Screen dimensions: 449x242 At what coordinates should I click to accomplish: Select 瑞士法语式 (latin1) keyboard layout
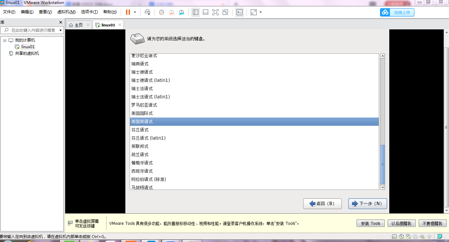[254, 97]
